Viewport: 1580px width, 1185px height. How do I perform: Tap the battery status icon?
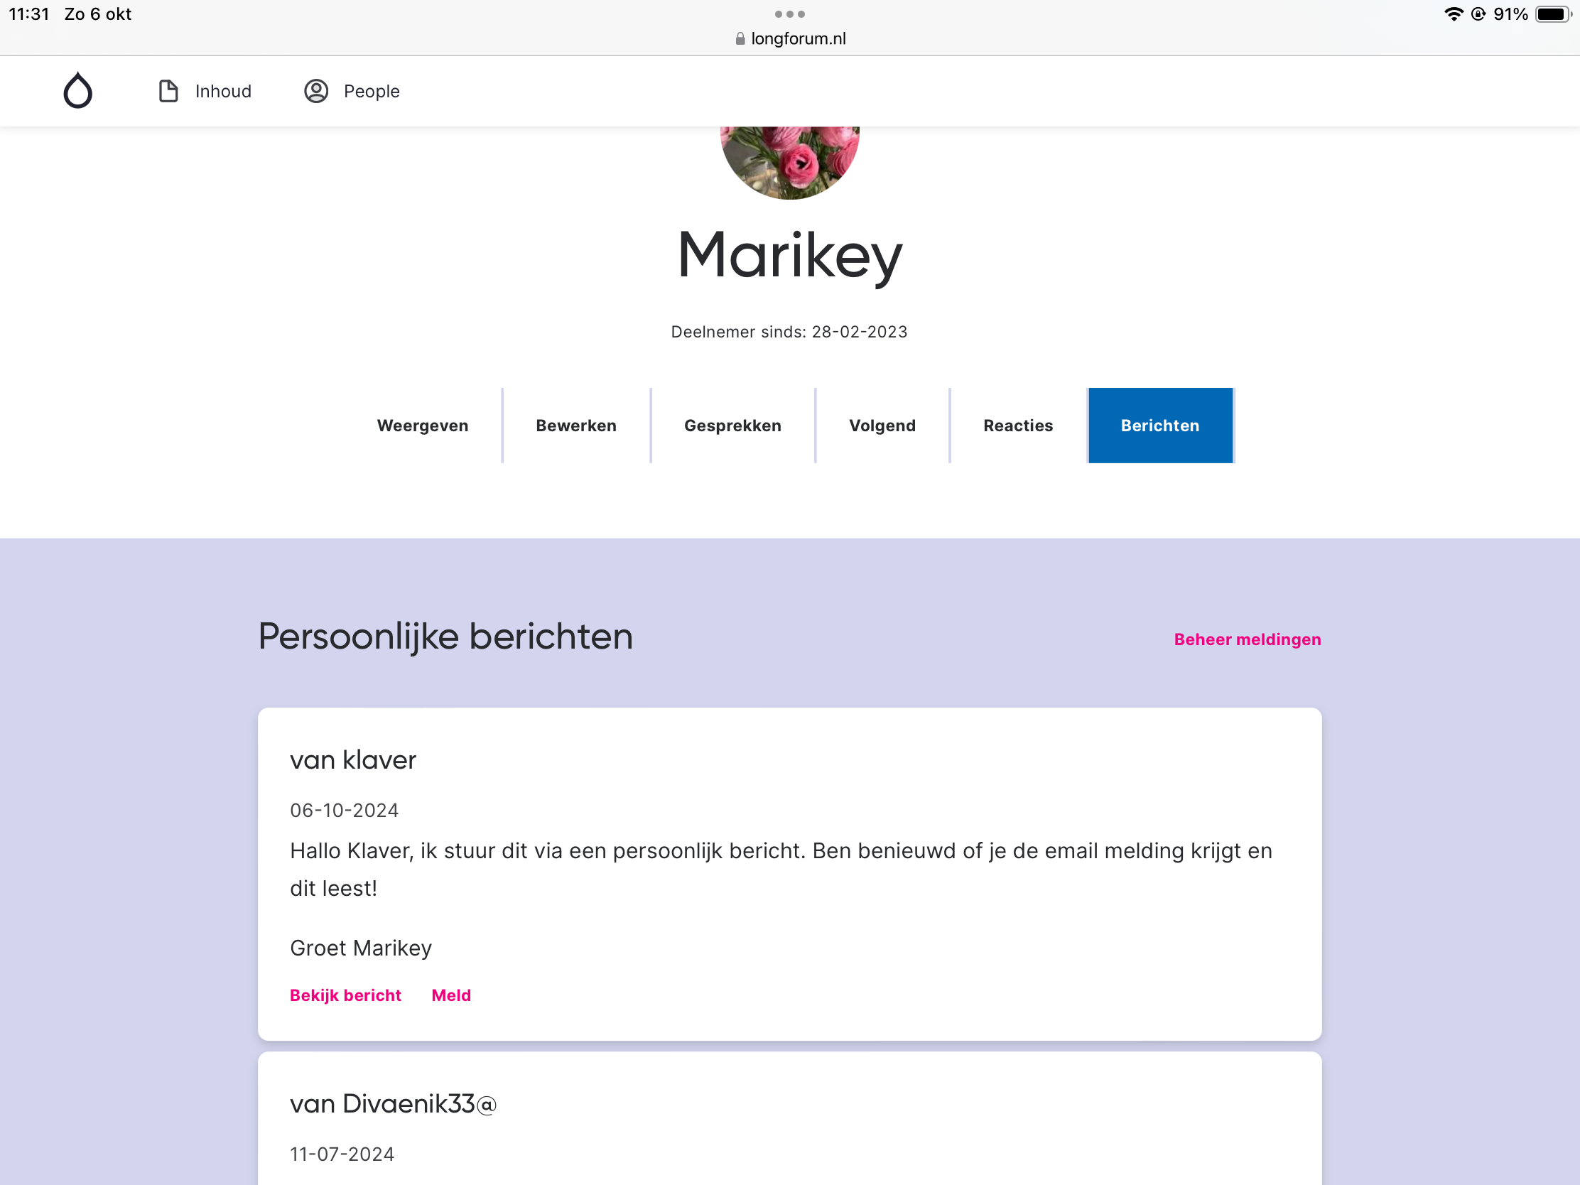(1552, 14)
